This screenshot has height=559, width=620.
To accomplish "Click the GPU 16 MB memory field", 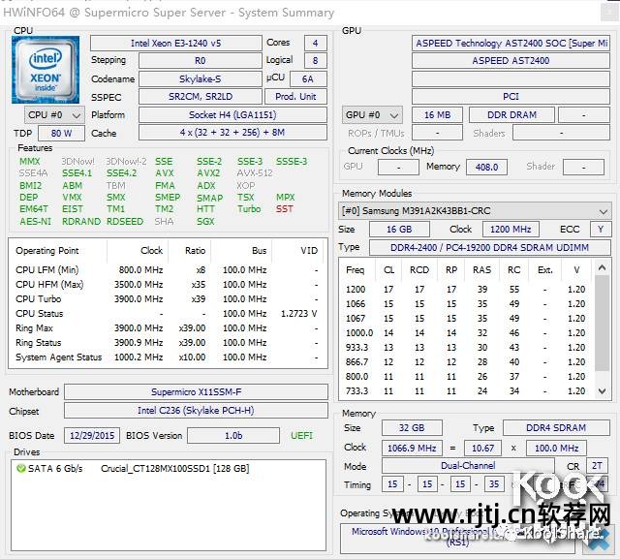I will 437,115.
